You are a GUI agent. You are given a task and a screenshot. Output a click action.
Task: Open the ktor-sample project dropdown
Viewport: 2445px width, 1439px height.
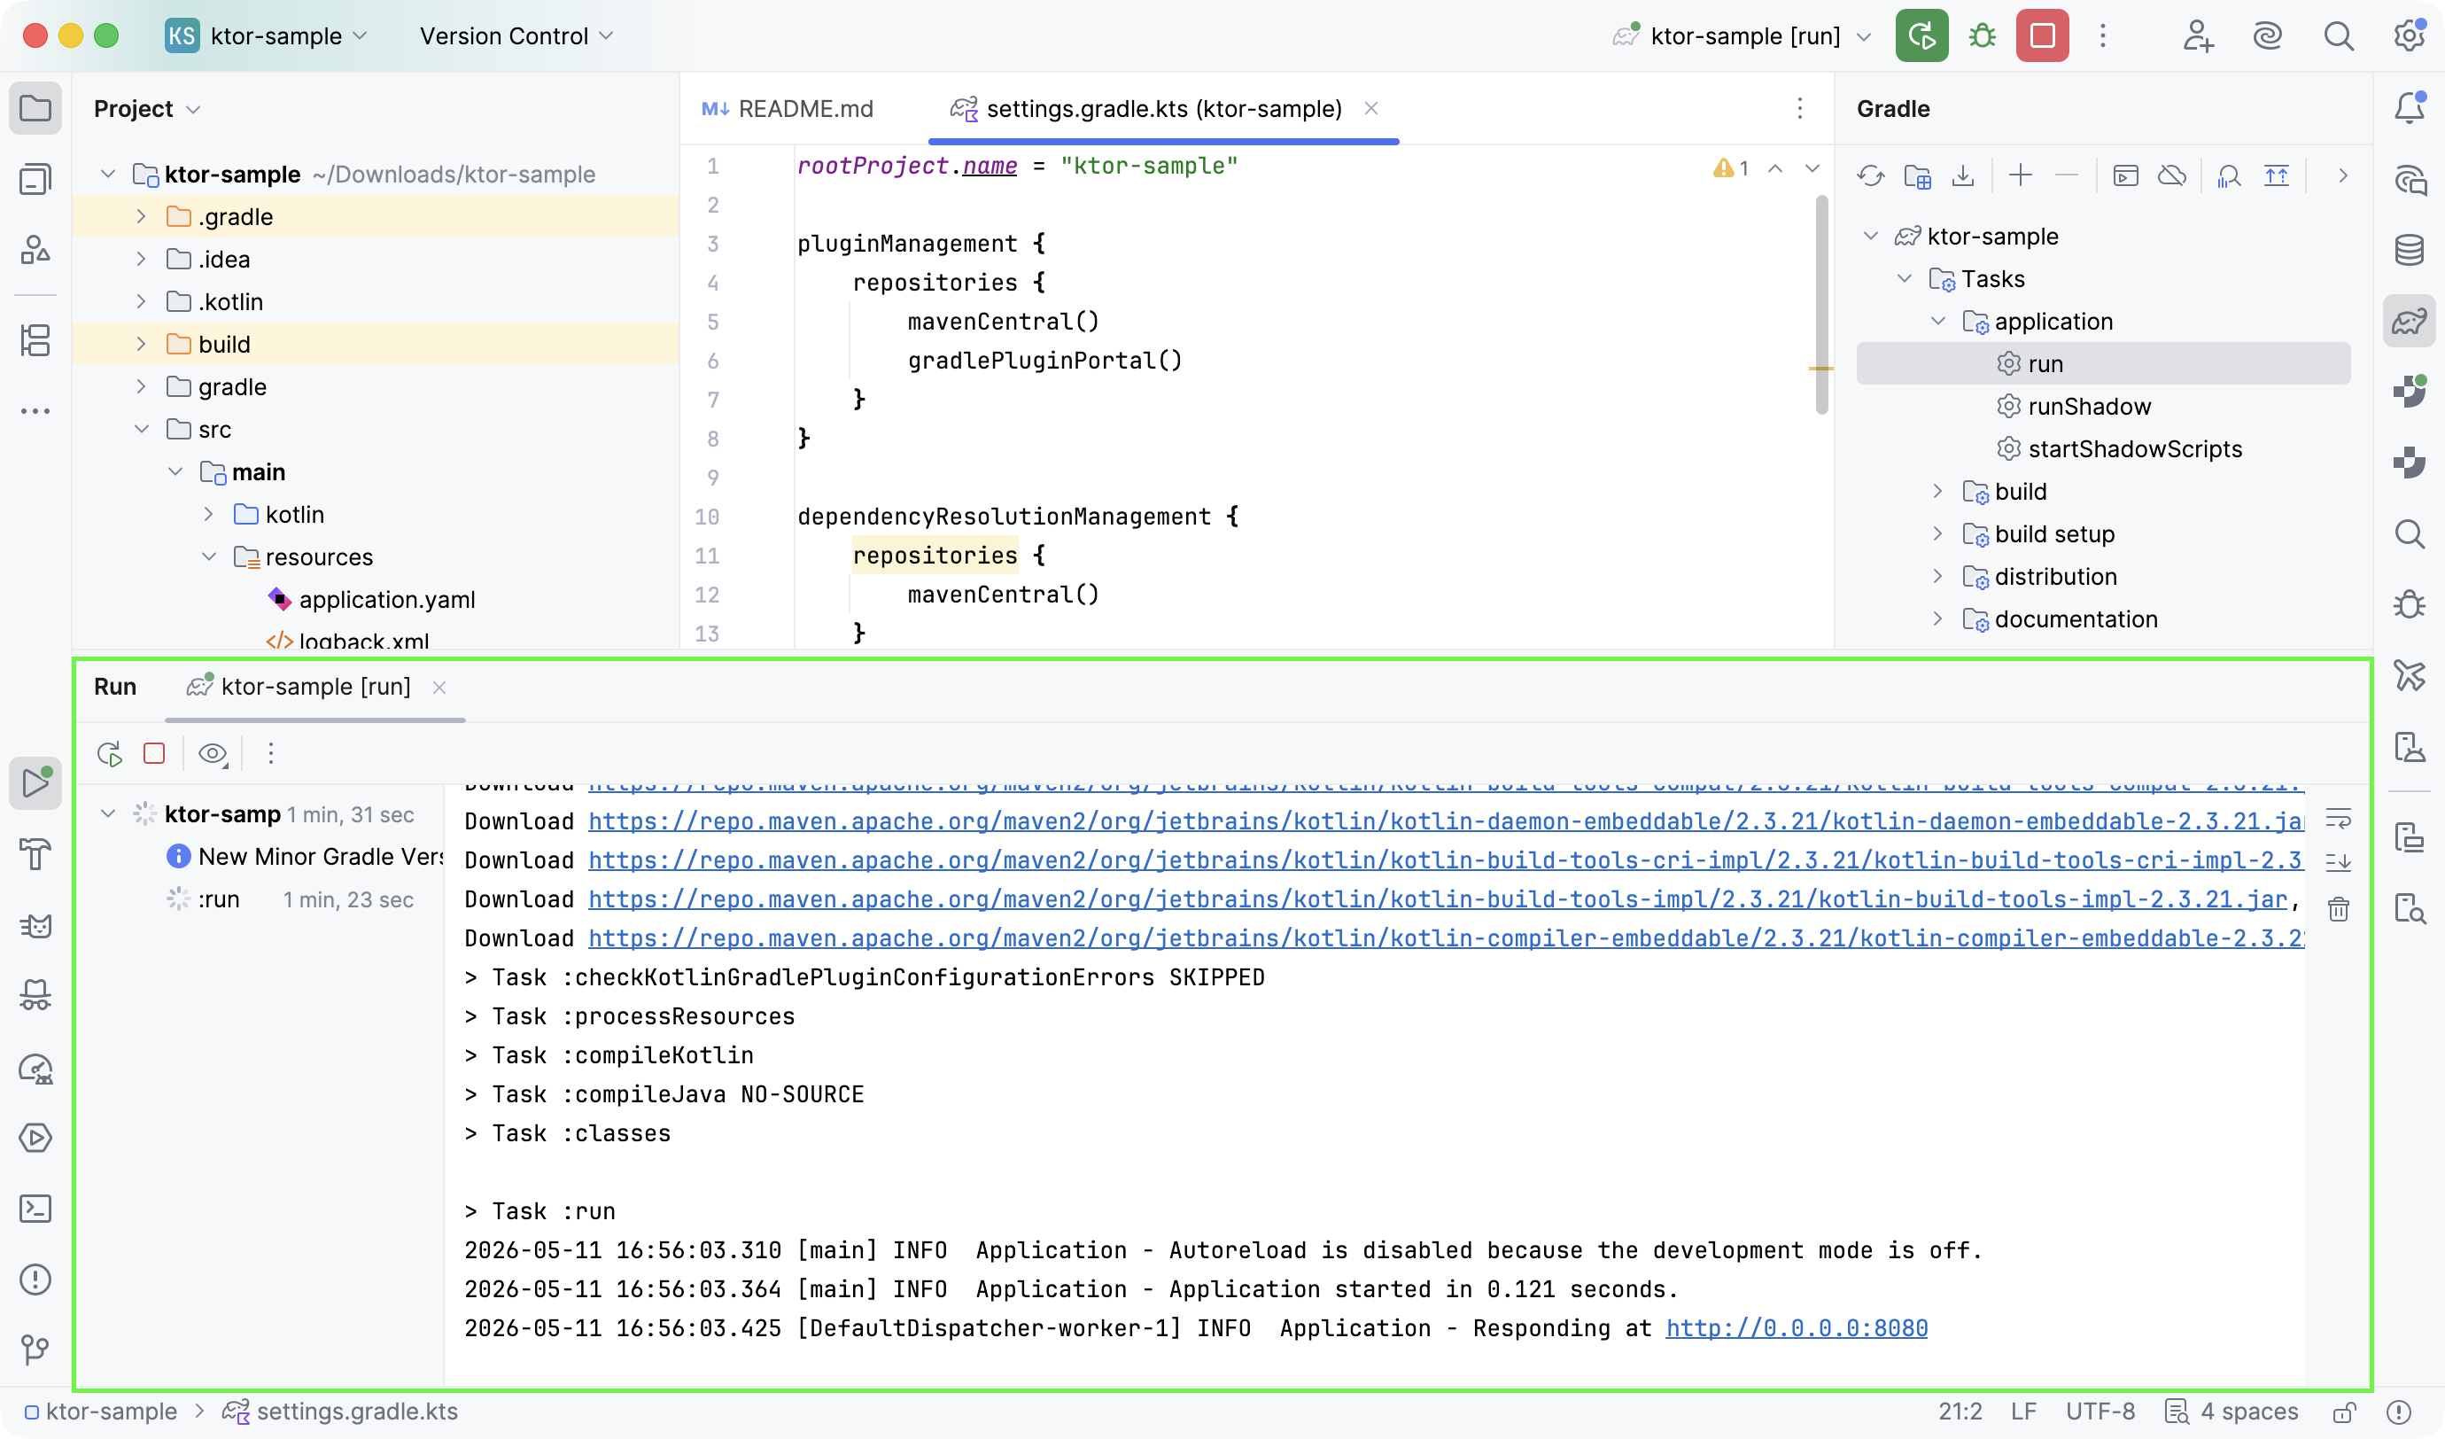coord(267,36)
